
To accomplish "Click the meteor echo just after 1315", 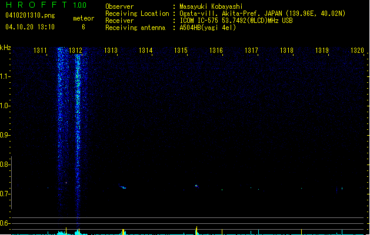I will (196, 186).
